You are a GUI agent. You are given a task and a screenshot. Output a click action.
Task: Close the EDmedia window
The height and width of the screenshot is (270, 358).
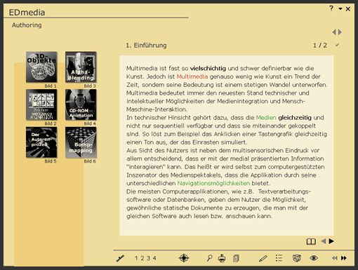click(x=348, y=9)
